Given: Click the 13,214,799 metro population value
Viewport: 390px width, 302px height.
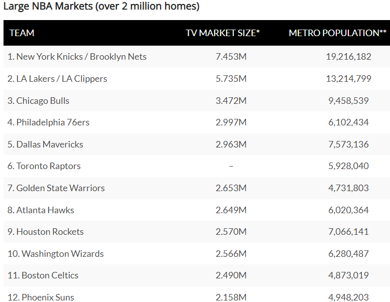Looking at the screenshot, I should point(348,79).
